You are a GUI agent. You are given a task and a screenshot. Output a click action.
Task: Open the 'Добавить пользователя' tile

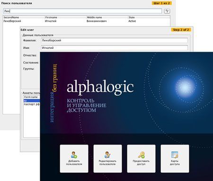(x=74, y=159)
